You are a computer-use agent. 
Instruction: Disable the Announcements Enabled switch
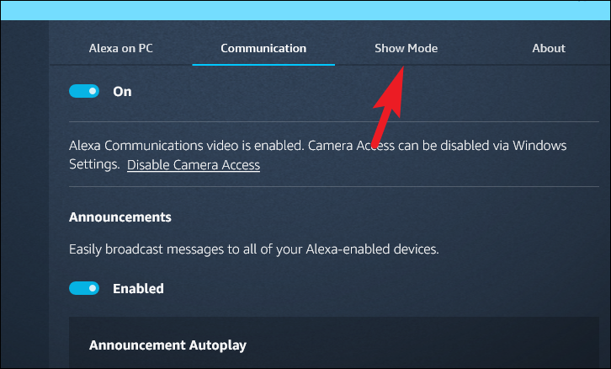(x=84, y=288)
